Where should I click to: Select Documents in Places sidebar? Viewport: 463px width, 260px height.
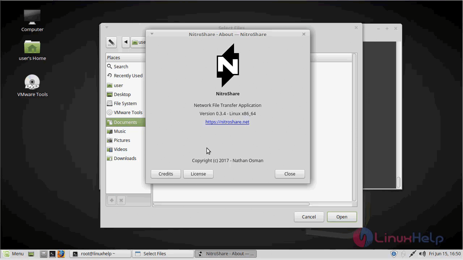[126, 122]
